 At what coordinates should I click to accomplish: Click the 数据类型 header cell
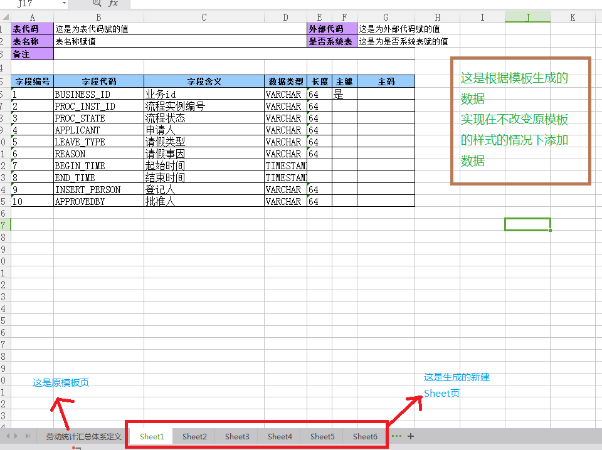(x=286, y=81)
